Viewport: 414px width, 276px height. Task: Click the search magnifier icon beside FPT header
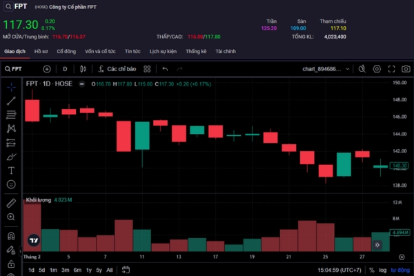click(x=8, y=6)
